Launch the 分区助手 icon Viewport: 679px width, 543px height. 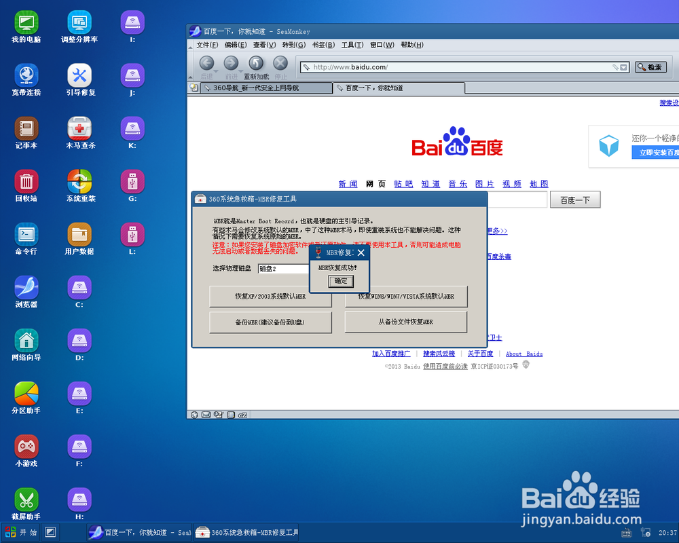pyautogui.click(x=26, y=398)
